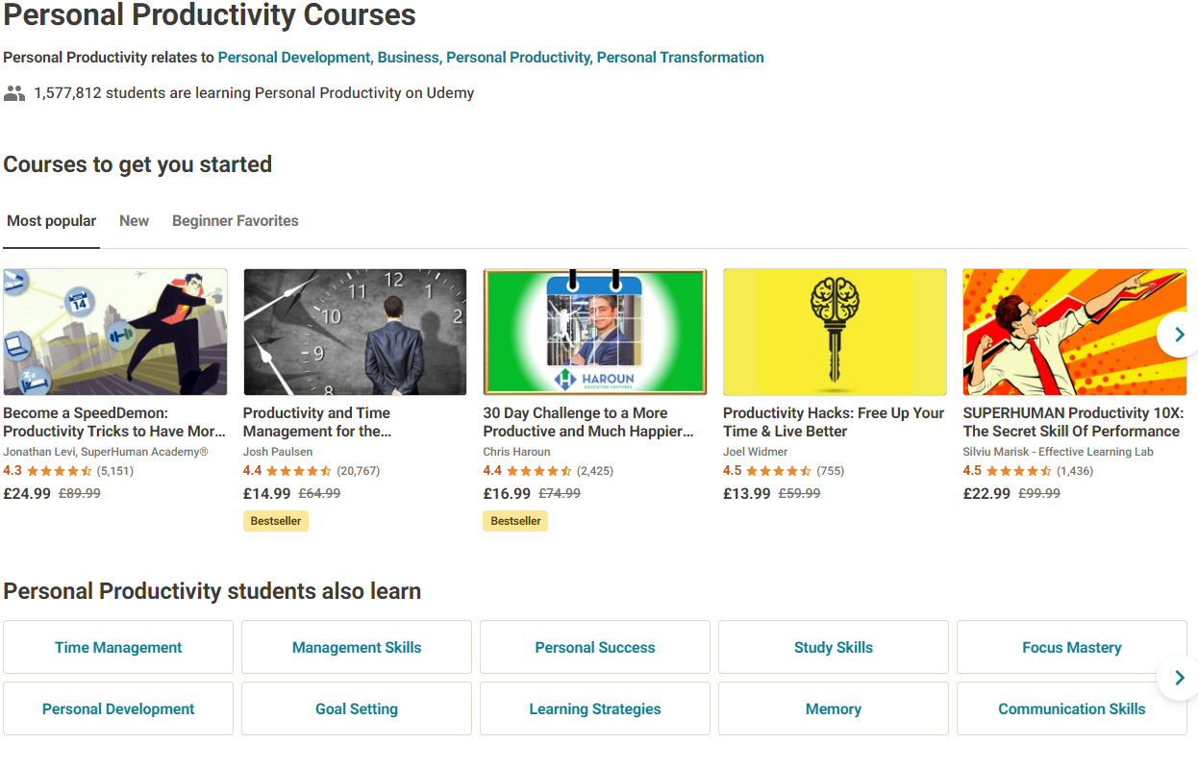This screenshot has height=769, width=1198.
Task: Open the Haroun 30 Day Challenge thumbnail
Action: point(595,332)
